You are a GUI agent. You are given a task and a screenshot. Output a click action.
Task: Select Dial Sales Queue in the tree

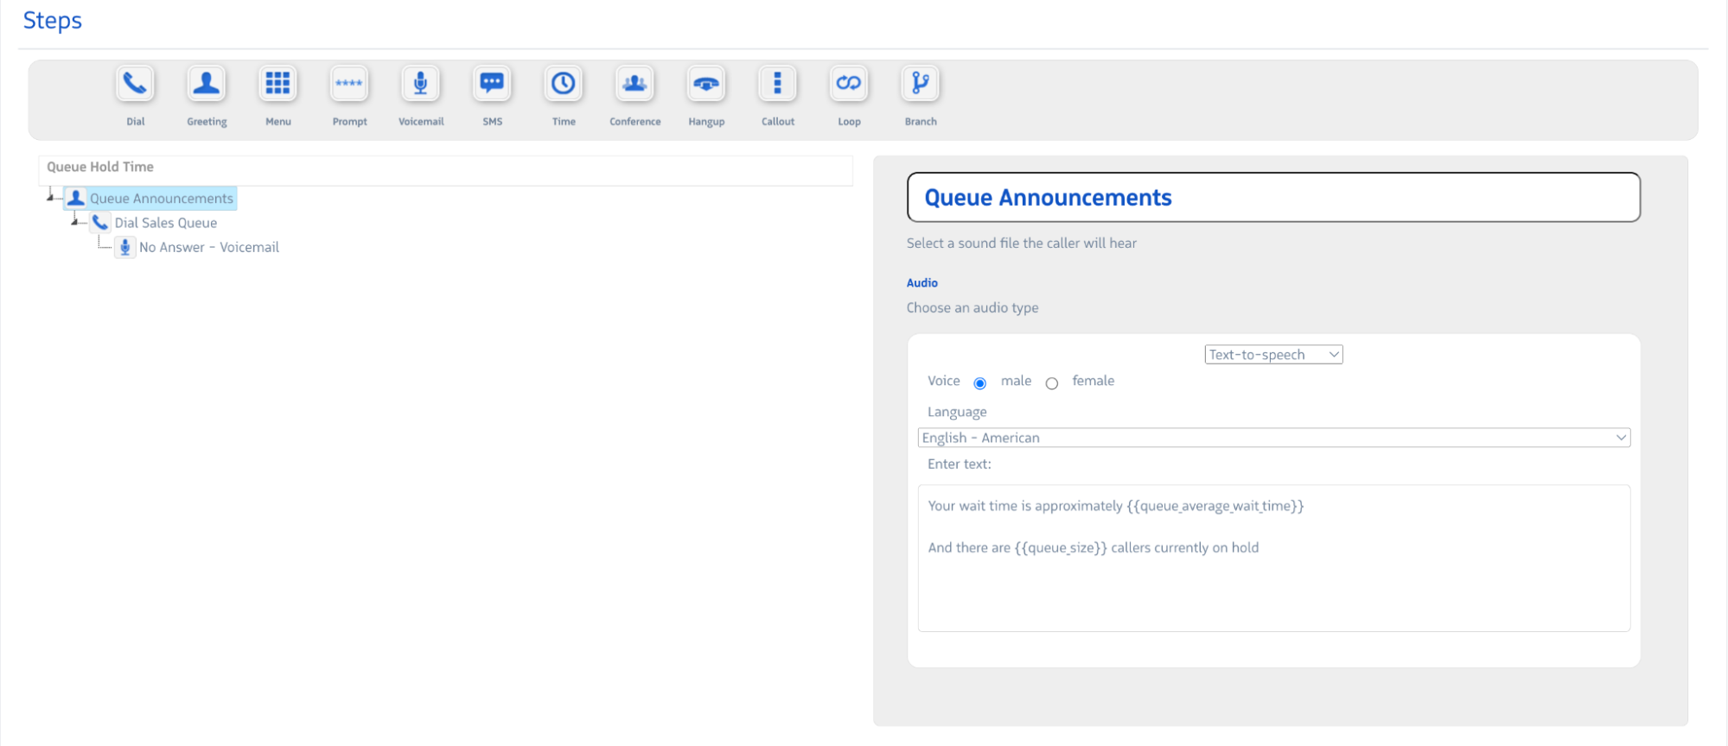click(165, 223)
